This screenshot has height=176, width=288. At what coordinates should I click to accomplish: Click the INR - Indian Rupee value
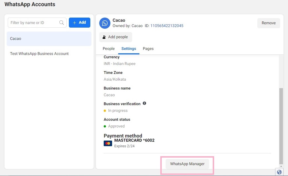click(x=120, y=64)
